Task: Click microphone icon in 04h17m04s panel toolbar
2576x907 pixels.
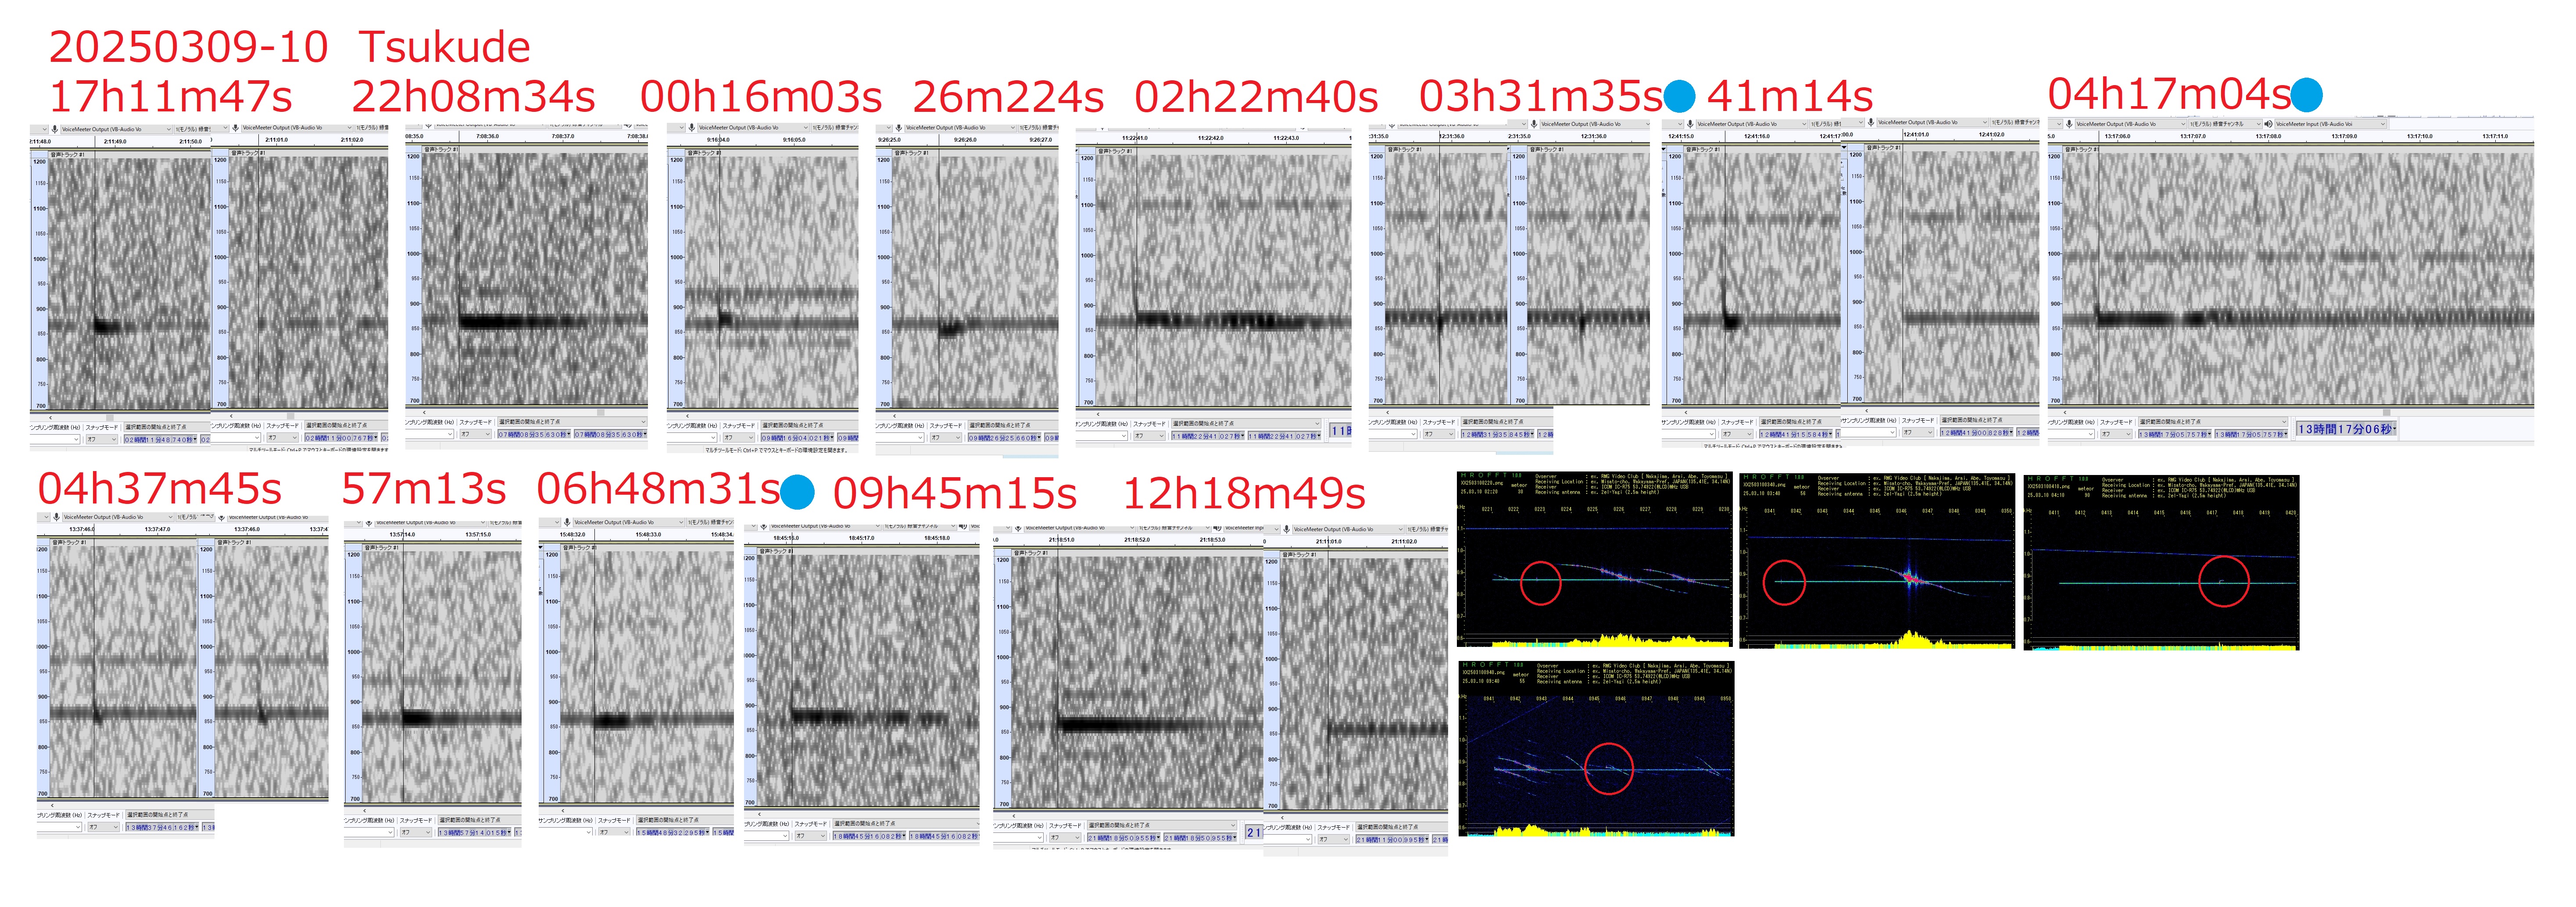Action: point(2068,124)
